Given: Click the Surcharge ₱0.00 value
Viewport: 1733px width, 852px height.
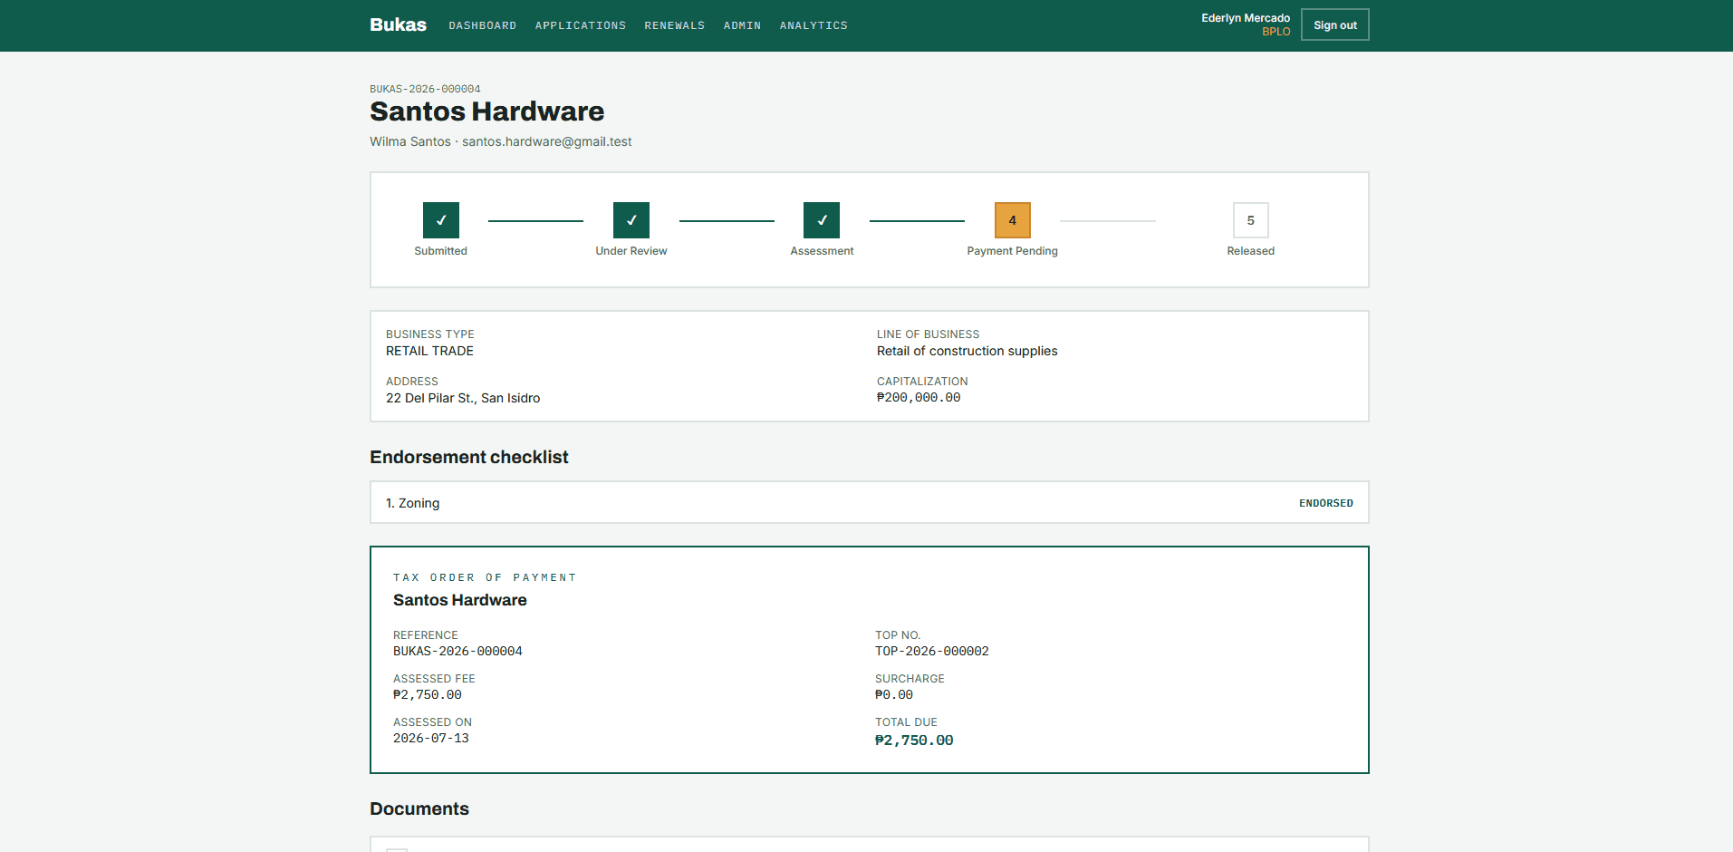Looking at the screenshot, I should [893, 695].
